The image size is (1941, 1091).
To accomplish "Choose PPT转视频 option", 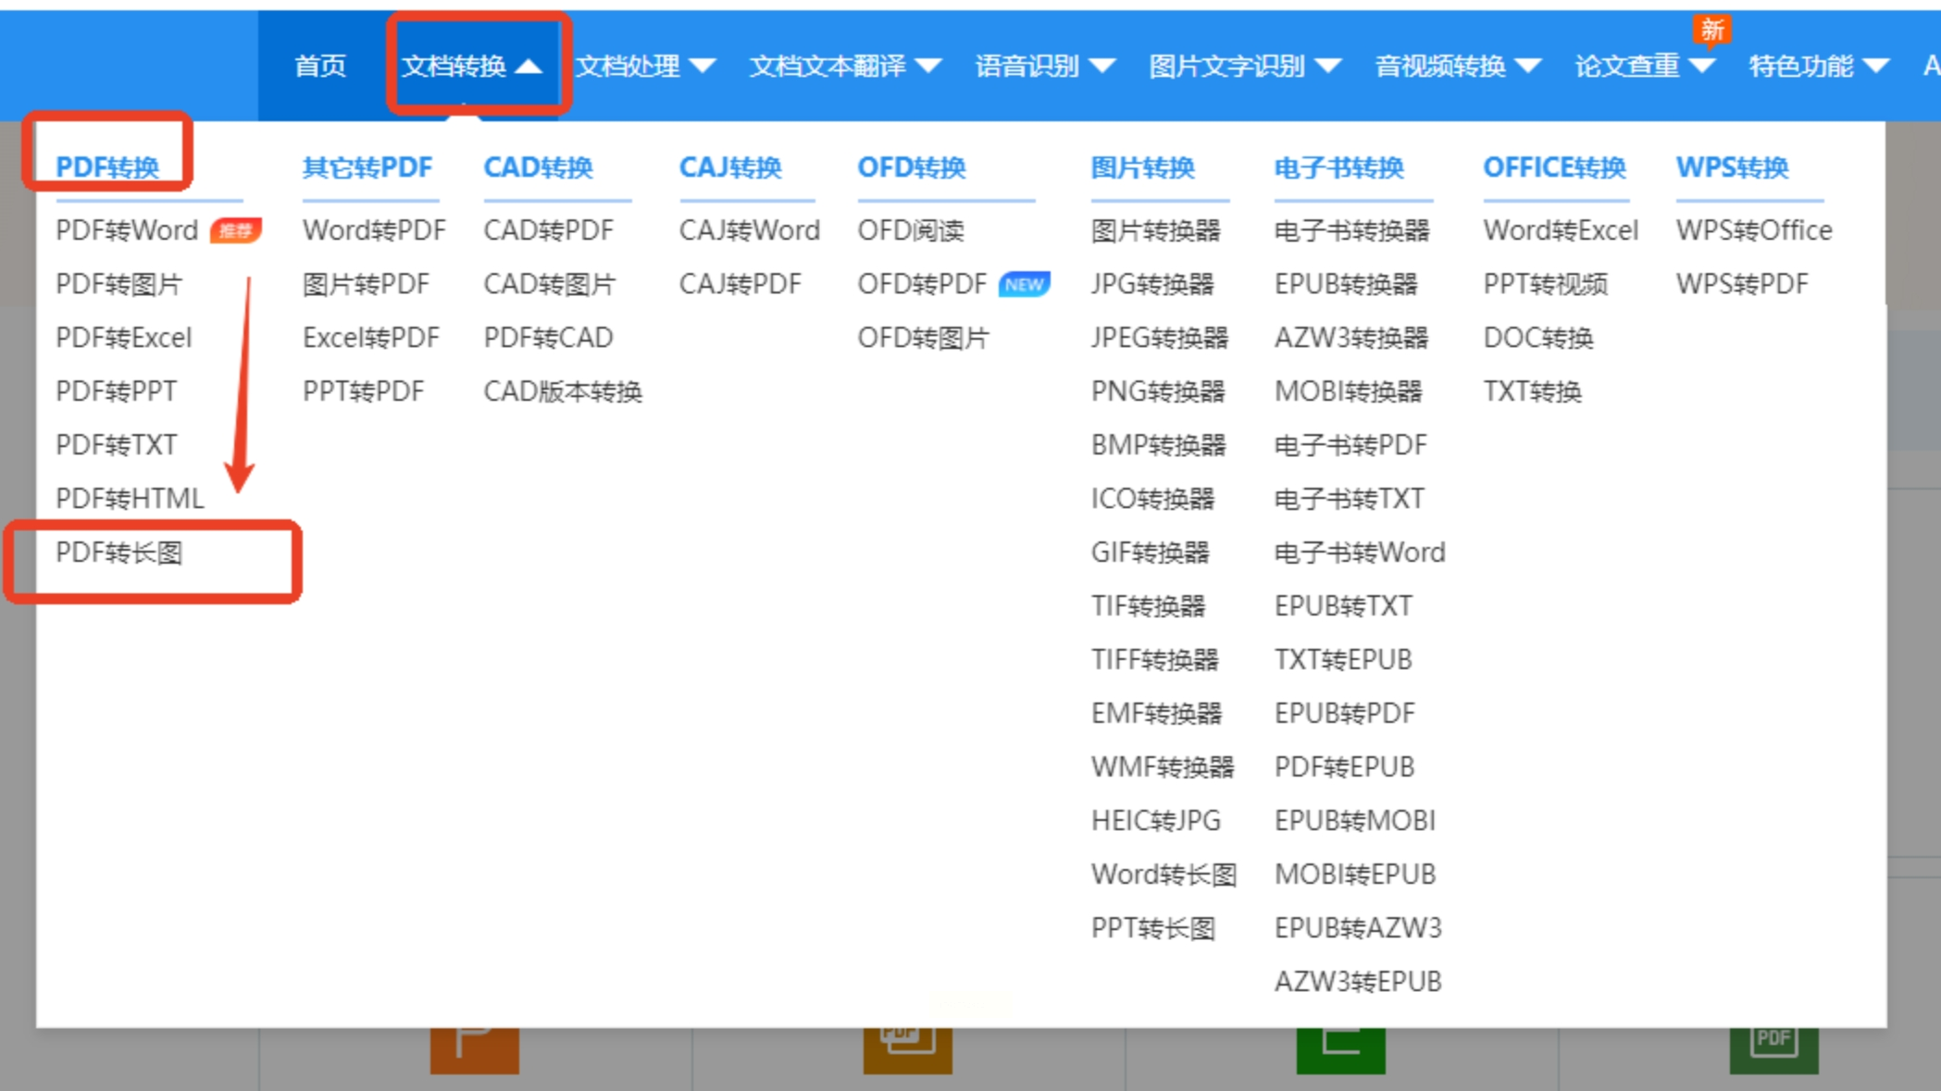I will tap(1545, 284).
